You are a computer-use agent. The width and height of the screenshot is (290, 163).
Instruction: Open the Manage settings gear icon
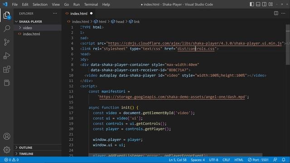coord(7,149)
